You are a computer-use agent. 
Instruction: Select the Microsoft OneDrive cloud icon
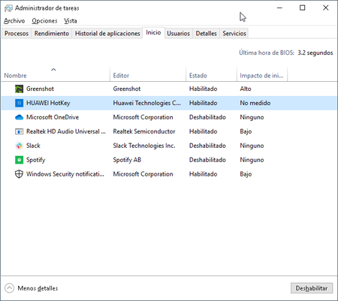(19, 117)
